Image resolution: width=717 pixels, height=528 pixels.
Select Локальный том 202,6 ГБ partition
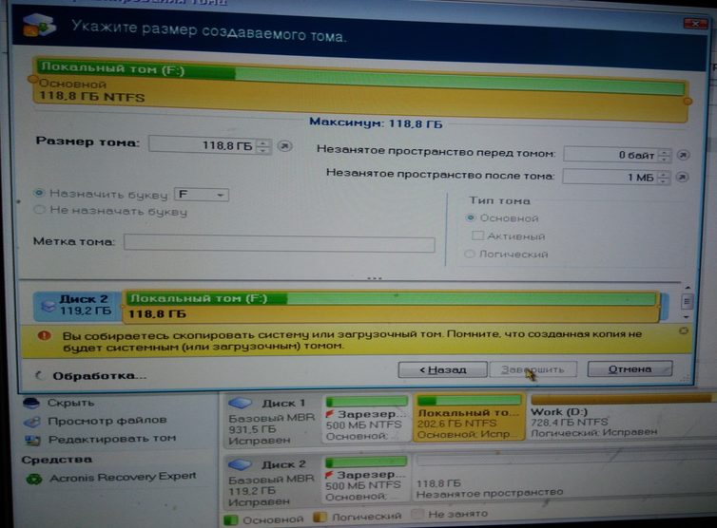(x=469, y=419)
